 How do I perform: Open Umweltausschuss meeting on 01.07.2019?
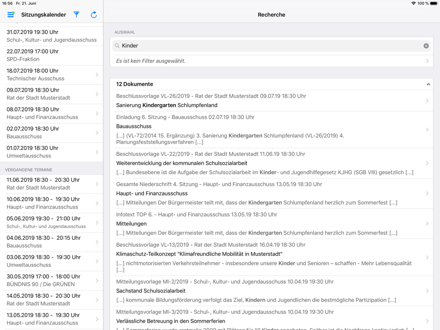pos(51,152)
